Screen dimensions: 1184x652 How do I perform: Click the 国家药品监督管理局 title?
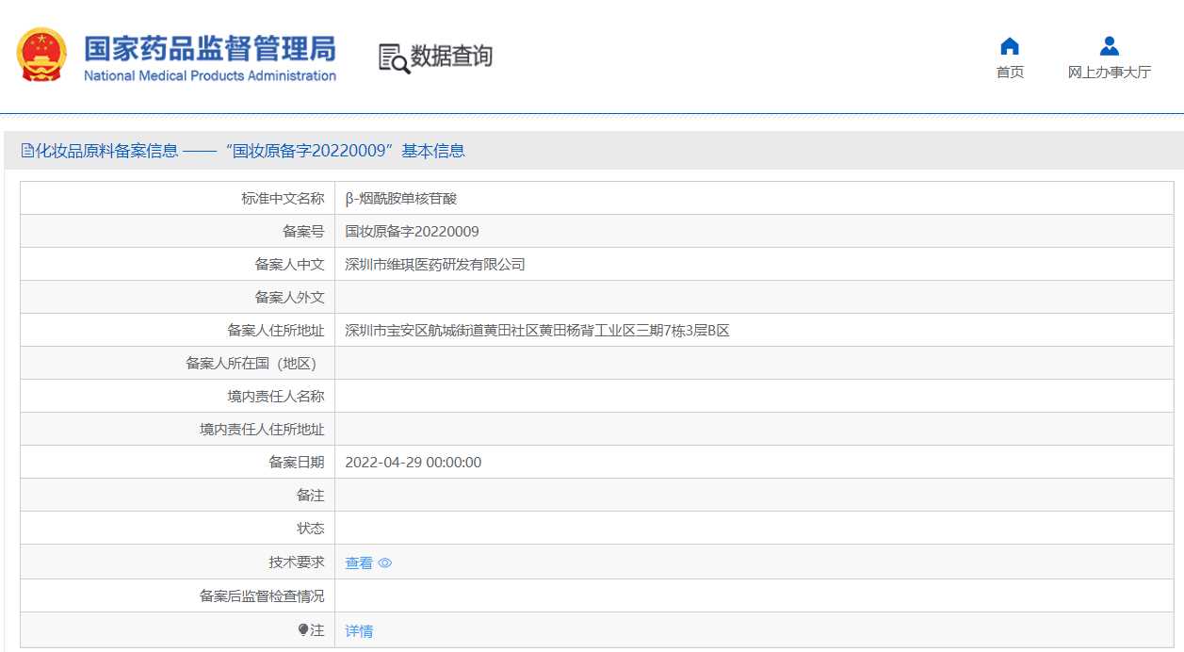pyautogui.click(x=209, y=49)
